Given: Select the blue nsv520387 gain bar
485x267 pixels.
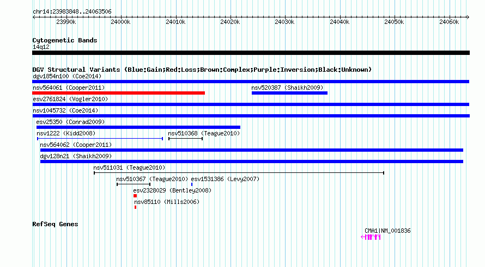Looking at the screenshot, I should point(289,93).
